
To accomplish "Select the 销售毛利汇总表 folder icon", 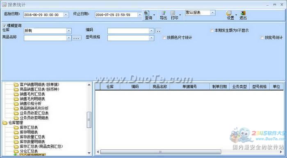I will click(16, 94).
